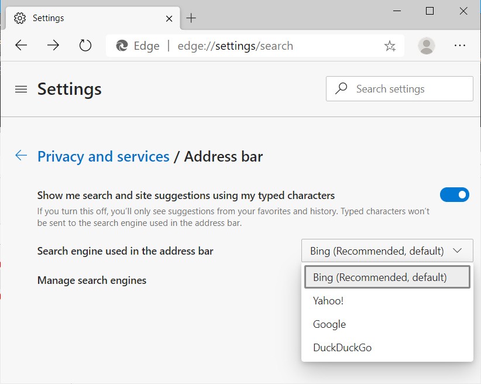Viewport: 481px width, 384px height.
Task: Navigate forward with the browser forward arrow
Action: pos(53,45)
